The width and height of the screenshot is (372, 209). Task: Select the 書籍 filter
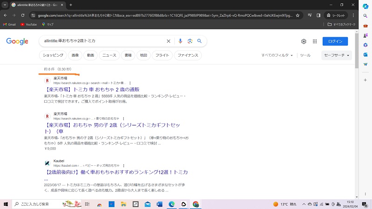coord(128,55)
